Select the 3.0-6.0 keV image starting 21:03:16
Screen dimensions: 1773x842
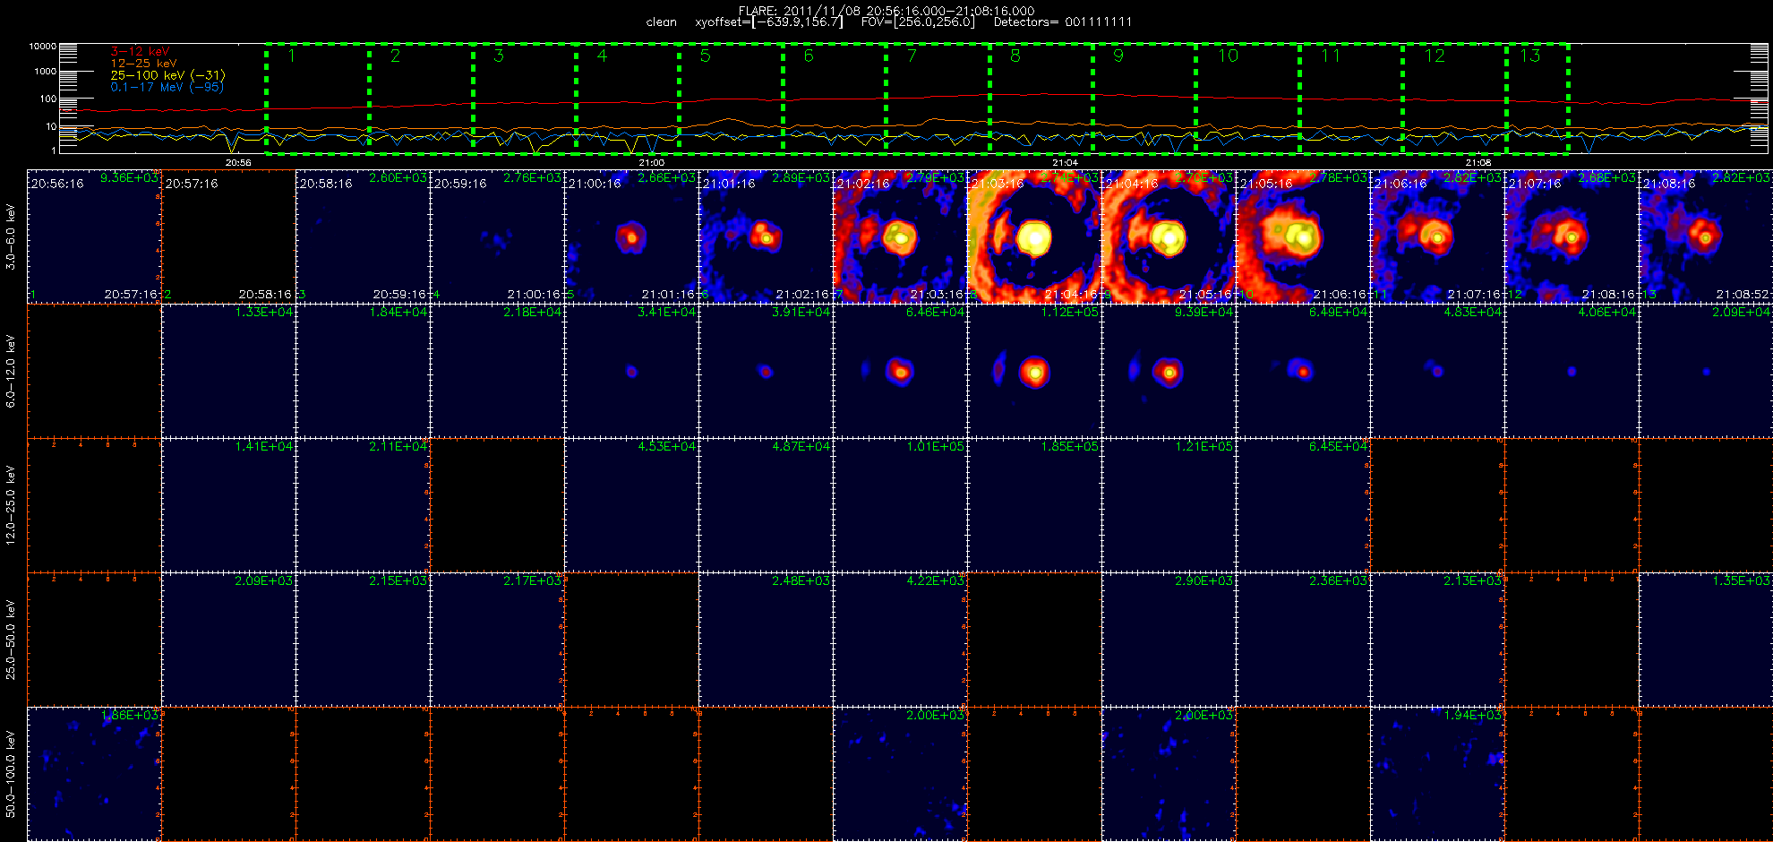click(x=1034, y=236)
